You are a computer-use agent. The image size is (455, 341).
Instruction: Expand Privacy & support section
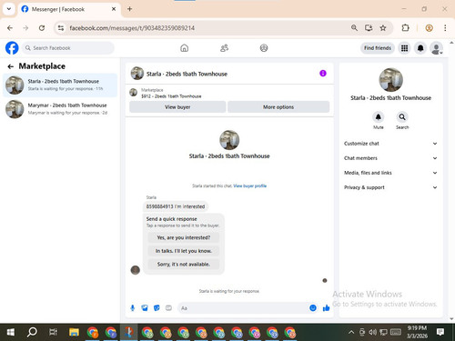(390, 187)
